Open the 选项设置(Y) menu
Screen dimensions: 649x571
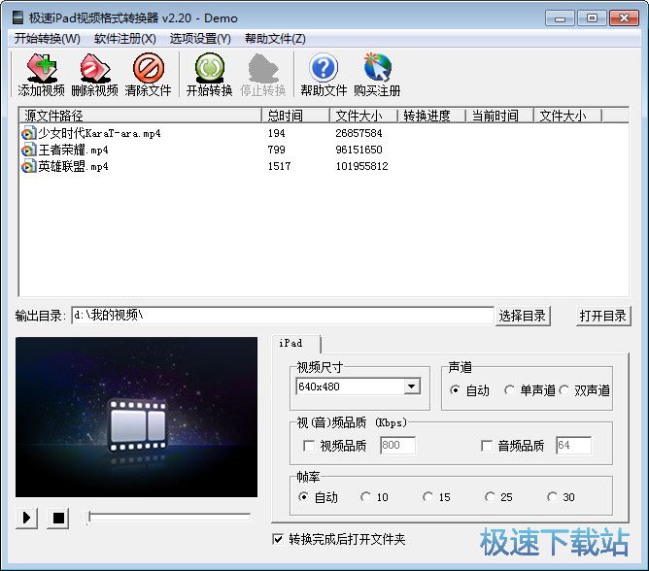(200, 38)
